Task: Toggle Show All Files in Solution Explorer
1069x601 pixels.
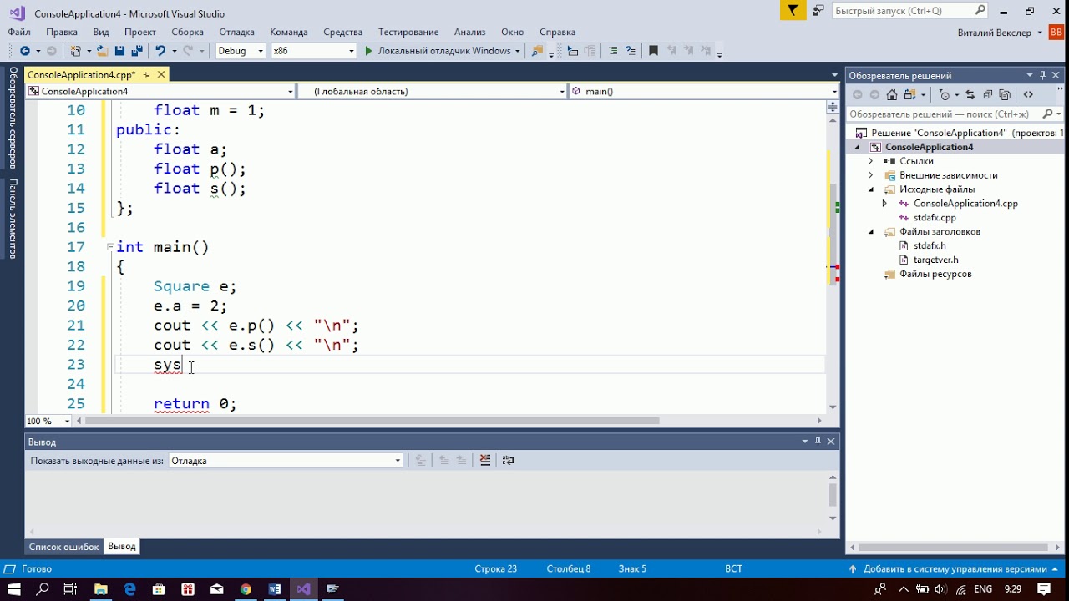Action: pos(1005,94)
